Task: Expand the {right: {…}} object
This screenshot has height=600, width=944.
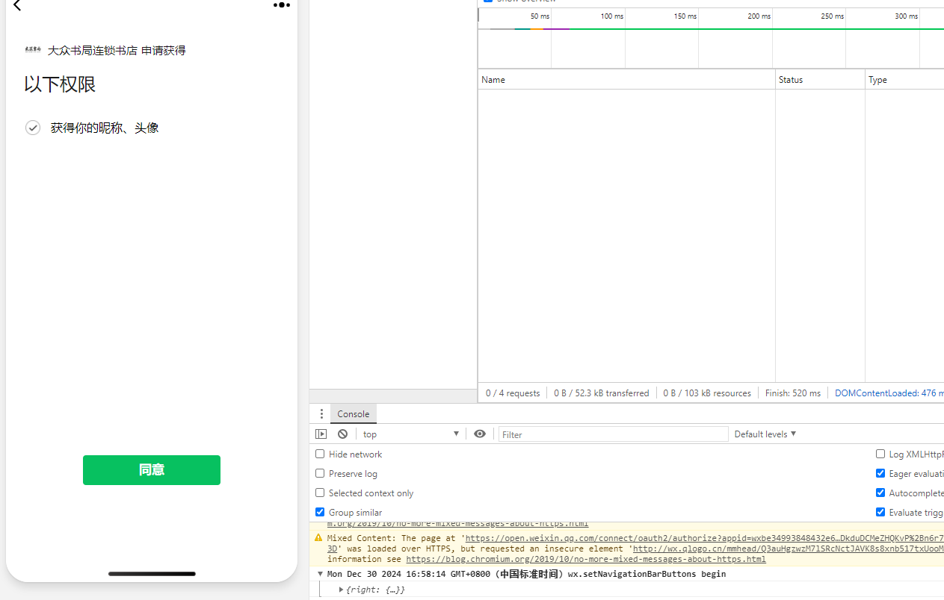Action: tap(341, 590)
